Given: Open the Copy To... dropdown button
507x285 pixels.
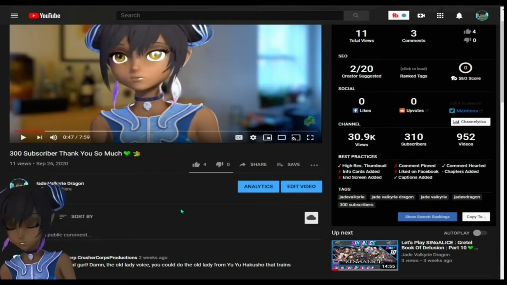Looking at the screenshot, I should pyautogui.click(x=476, y=217).
